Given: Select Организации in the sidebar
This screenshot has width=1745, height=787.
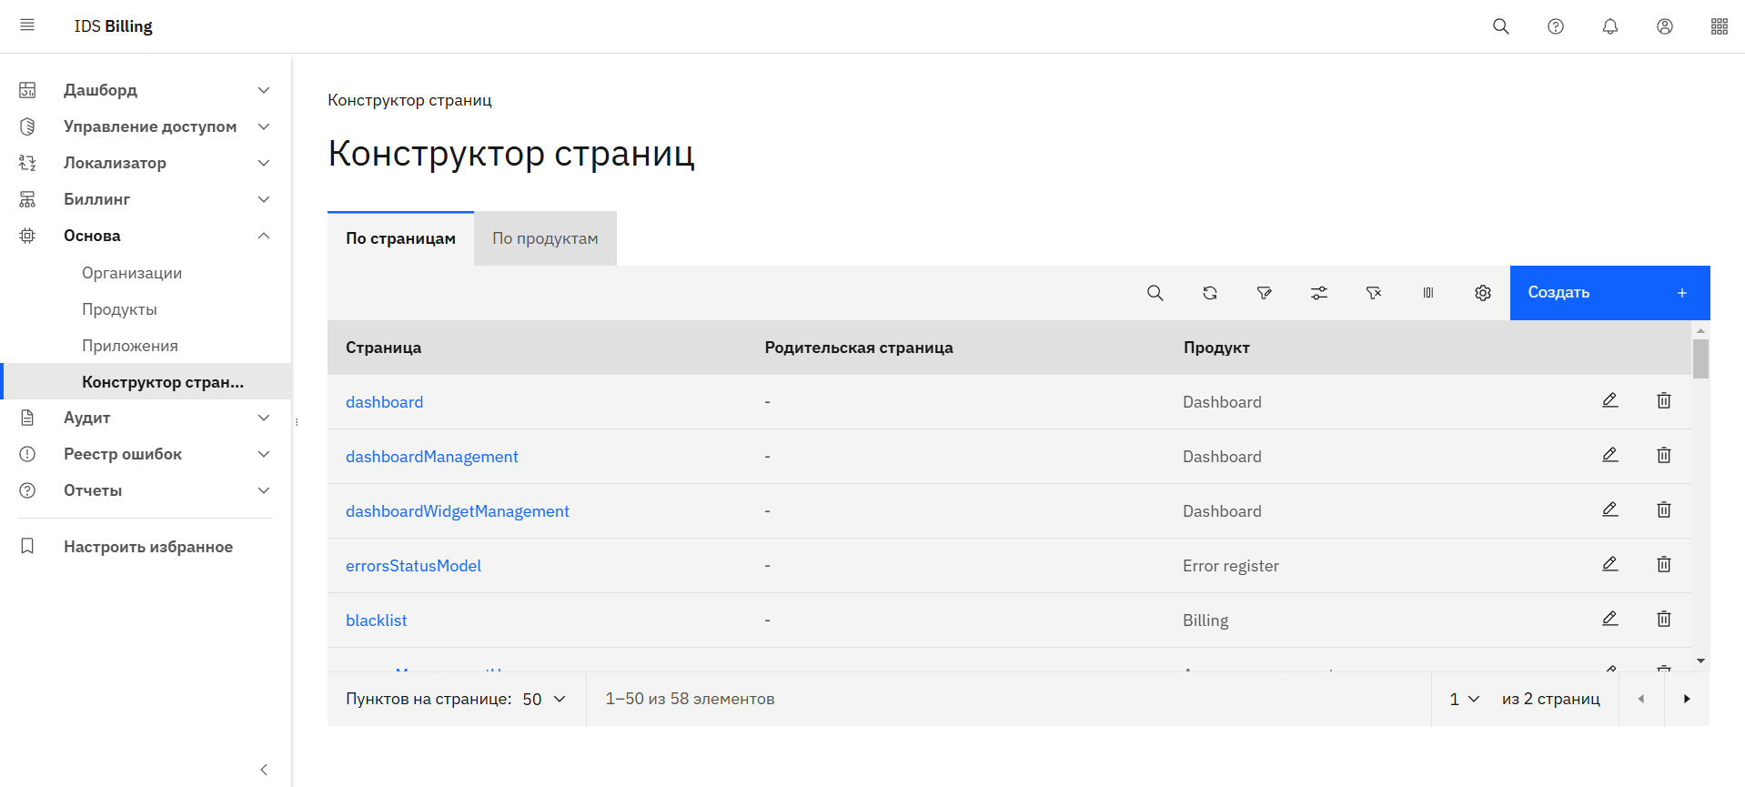Looking at the screenshot, I should [132, 273].
